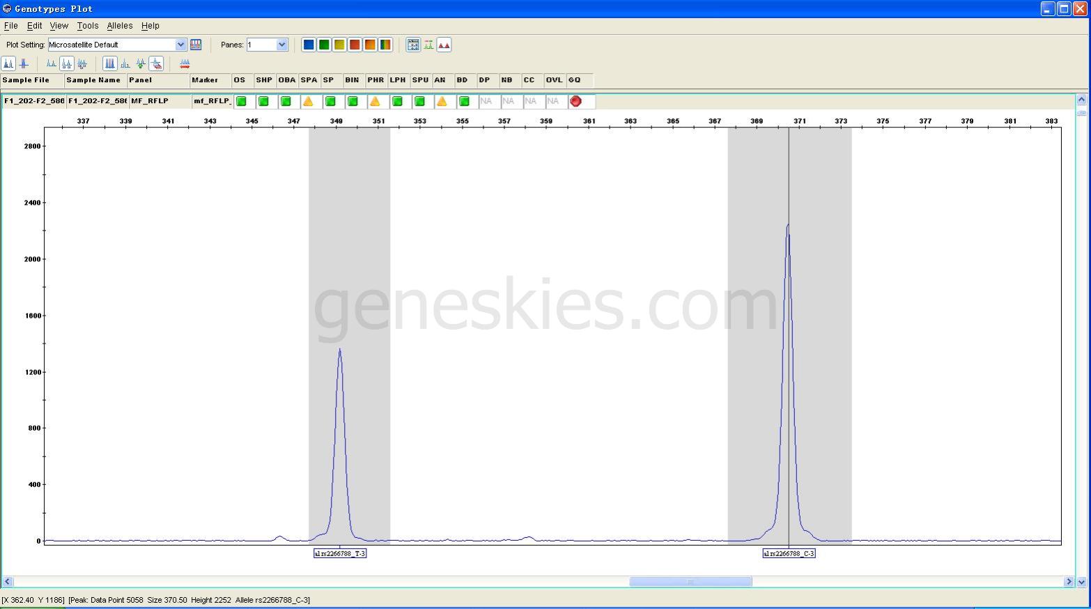
Task: Click the green-and-red peaks toolbar icon
Action: pyautogui.click(x=428, y=45)
